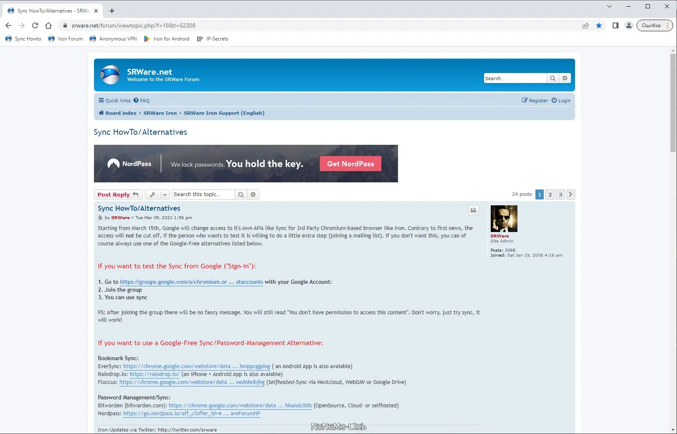Open the Register link
Screen dimensions: 677x434
[x=535, y=101]
